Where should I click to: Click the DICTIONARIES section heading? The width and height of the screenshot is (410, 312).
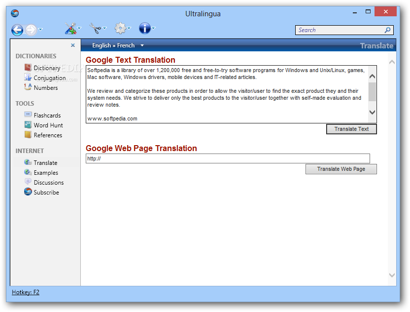pos(36,56)
